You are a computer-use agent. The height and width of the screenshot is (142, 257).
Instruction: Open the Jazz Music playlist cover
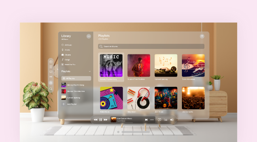166,98
